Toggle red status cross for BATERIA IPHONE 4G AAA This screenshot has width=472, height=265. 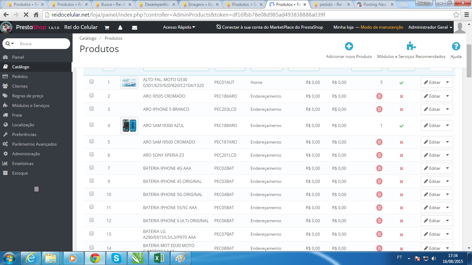401,169
